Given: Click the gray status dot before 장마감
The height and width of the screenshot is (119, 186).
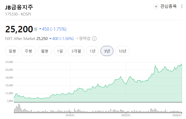Looking at the screenshot, I should pyautogui.click(x=77, y=39).
